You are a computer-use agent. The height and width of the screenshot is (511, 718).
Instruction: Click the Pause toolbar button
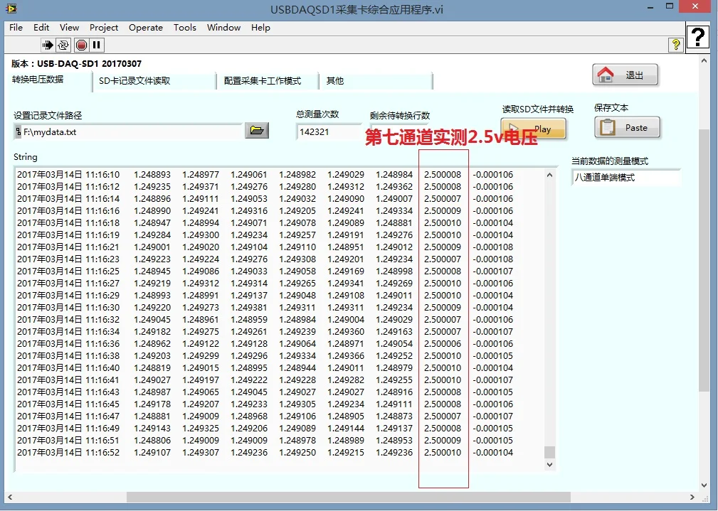click(97, 45)
